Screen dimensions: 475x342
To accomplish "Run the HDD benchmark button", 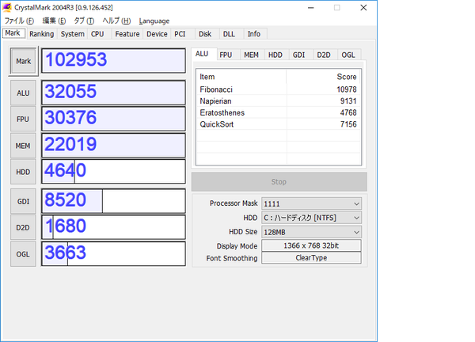I will click(x=23, y=172).
